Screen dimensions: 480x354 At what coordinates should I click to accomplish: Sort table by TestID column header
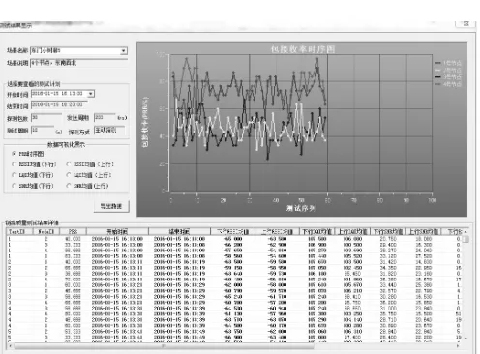point(20,231)
